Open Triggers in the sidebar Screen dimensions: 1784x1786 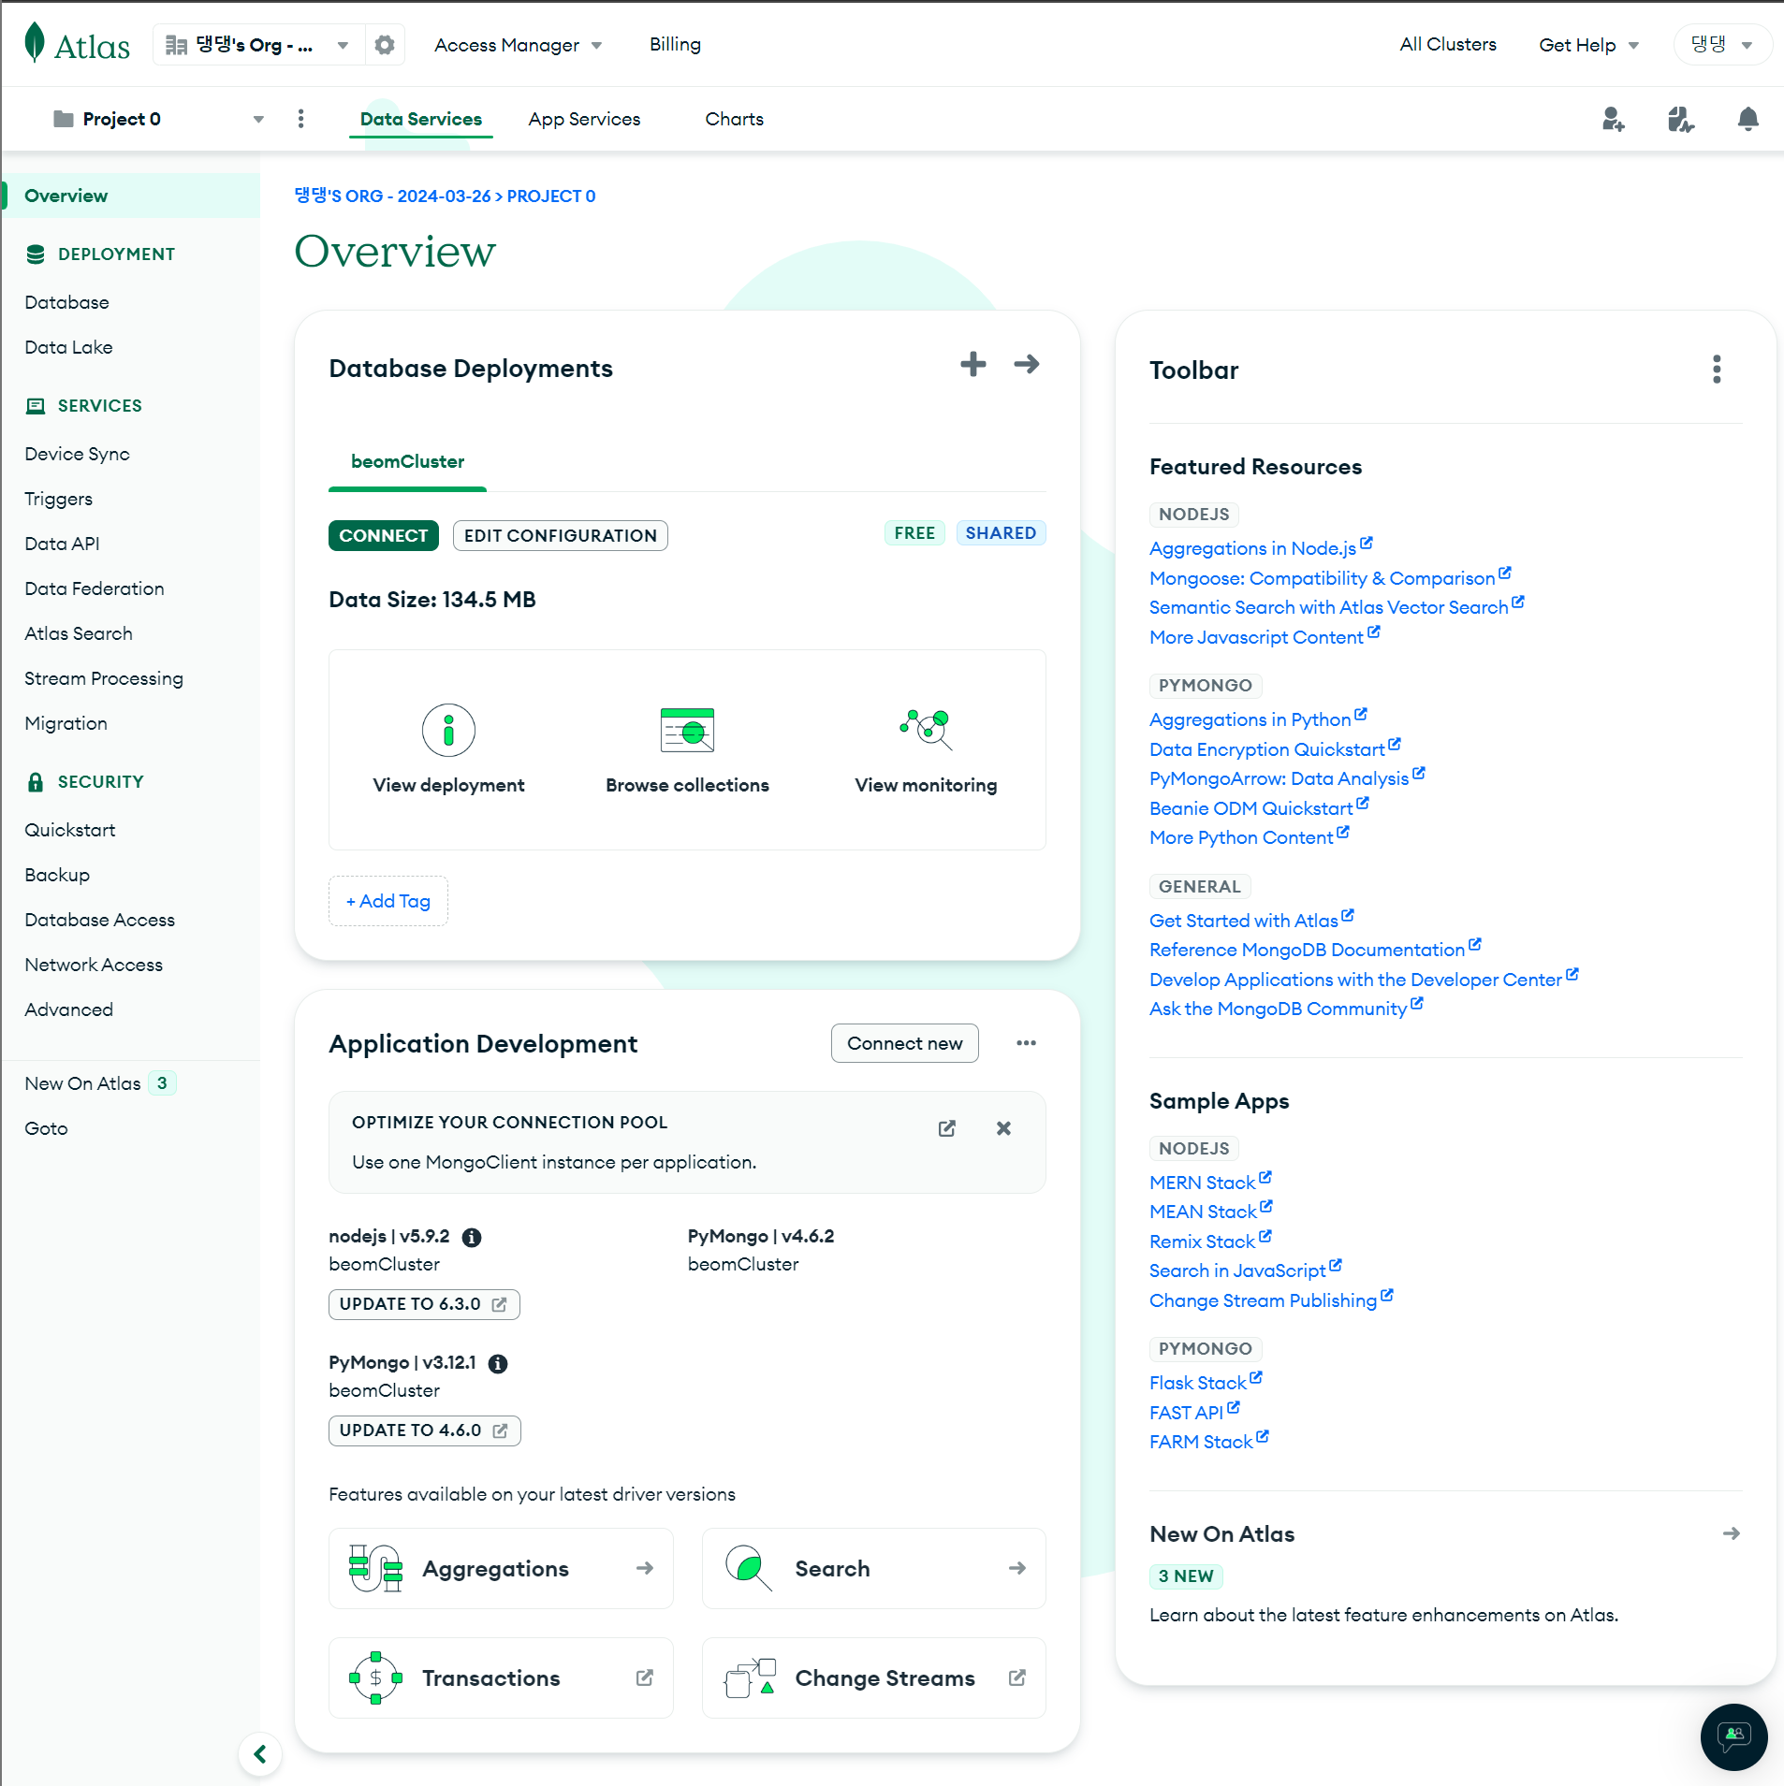(x=58, y=499)
